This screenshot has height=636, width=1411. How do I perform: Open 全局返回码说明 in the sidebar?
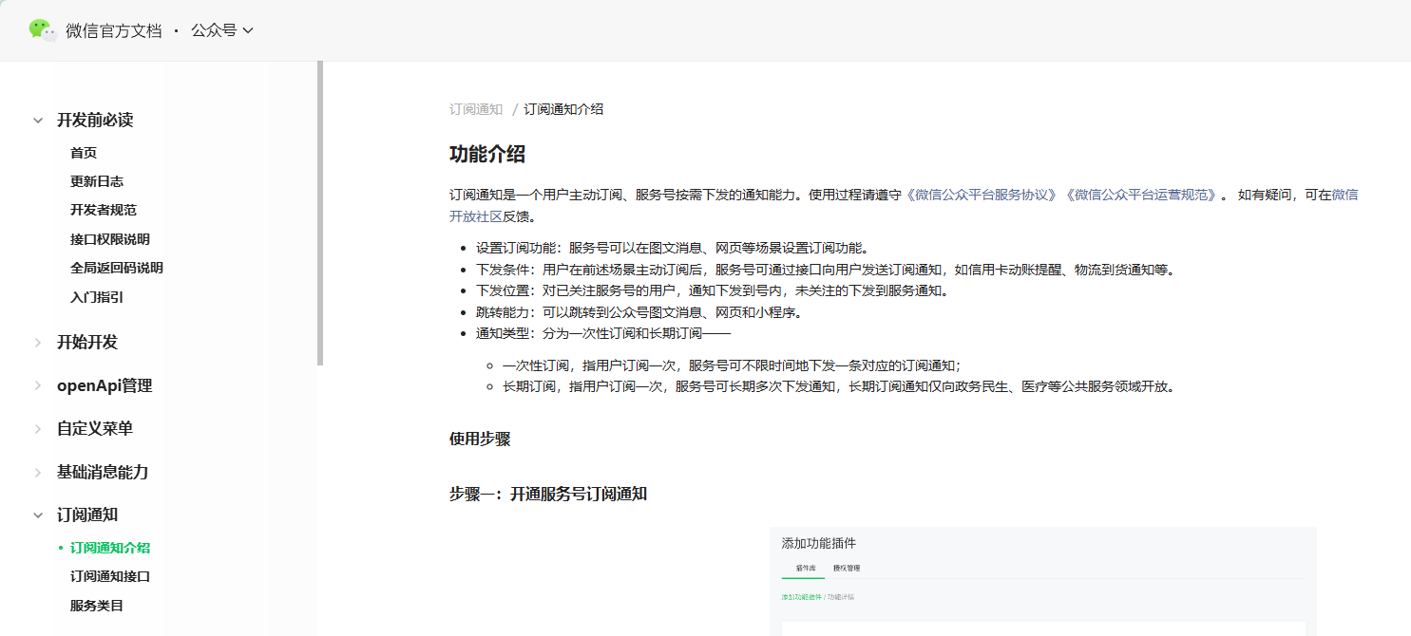[117, 268]
